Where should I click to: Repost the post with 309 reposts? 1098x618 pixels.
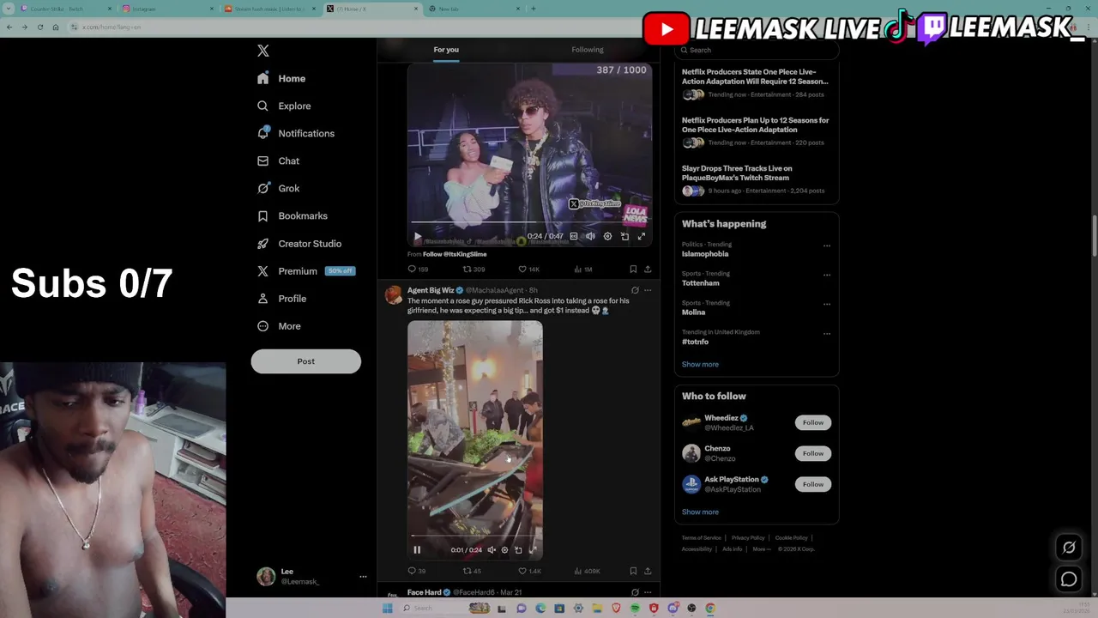474,269
